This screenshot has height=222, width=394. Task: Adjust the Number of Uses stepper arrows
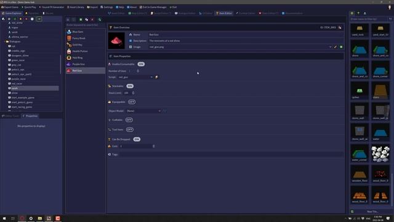138,71
